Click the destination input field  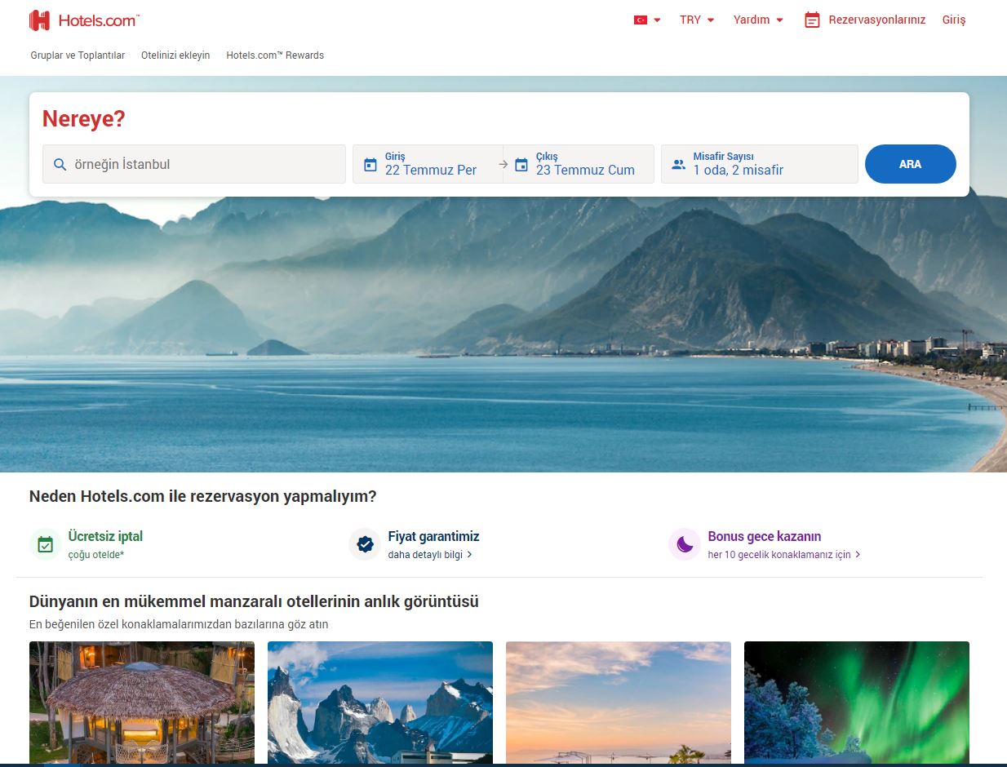point(204,165)
